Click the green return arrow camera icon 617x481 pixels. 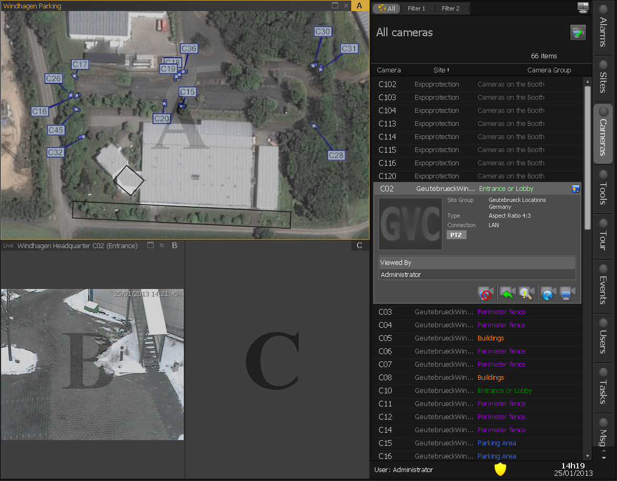[507, 293]
